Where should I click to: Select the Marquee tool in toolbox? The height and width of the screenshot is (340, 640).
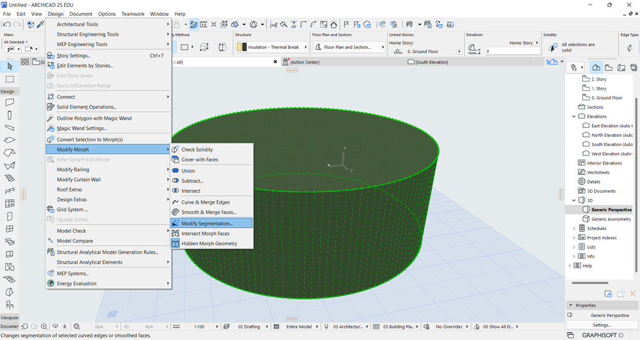click(x=10, y=79)
